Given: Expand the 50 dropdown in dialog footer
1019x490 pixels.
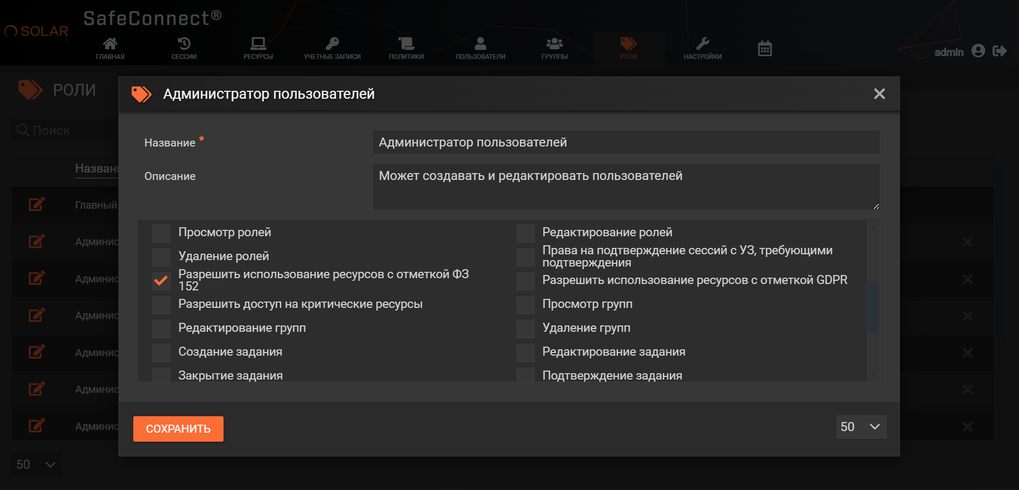Looking at the screenshot, I should pyautogui.click(x=861, y=427).
